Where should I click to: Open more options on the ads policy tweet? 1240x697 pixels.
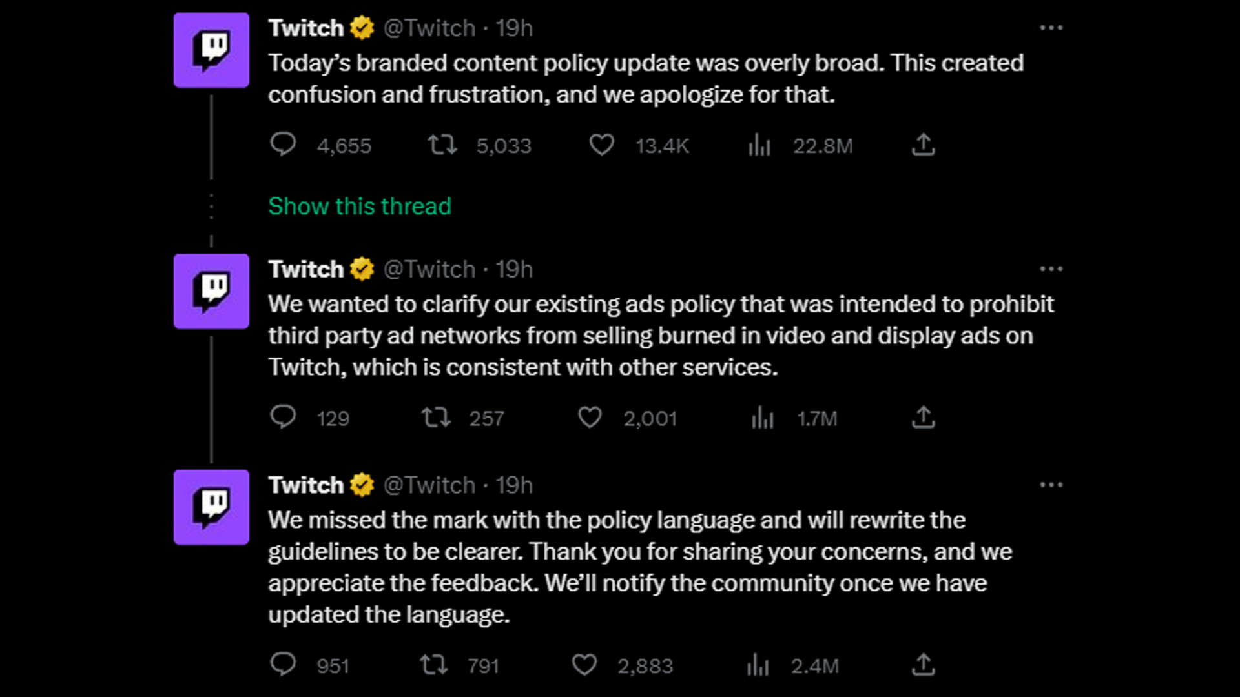1051,269
